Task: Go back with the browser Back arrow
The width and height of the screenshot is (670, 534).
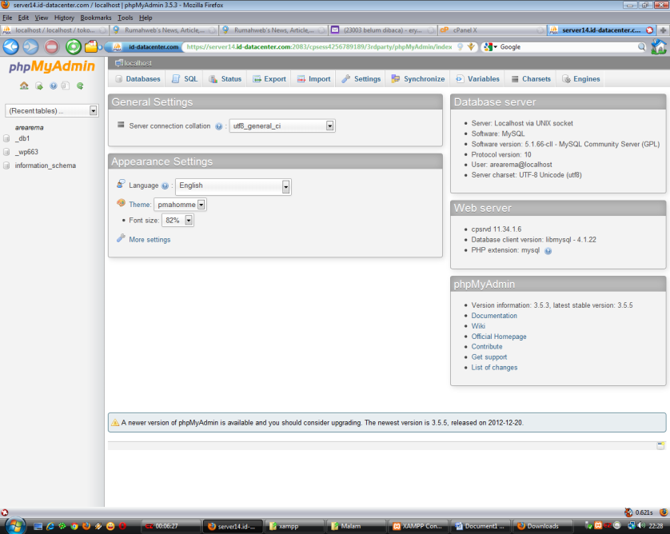Action: point(10,46)
